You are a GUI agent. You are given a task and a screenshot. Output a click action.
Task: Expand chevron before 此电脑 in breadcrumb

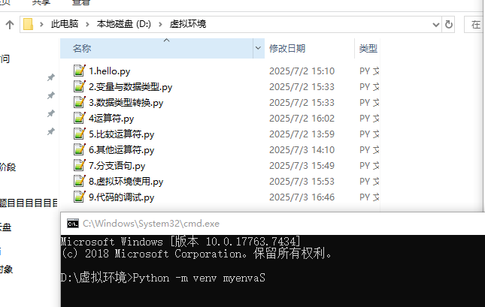(x=41, y=25)
